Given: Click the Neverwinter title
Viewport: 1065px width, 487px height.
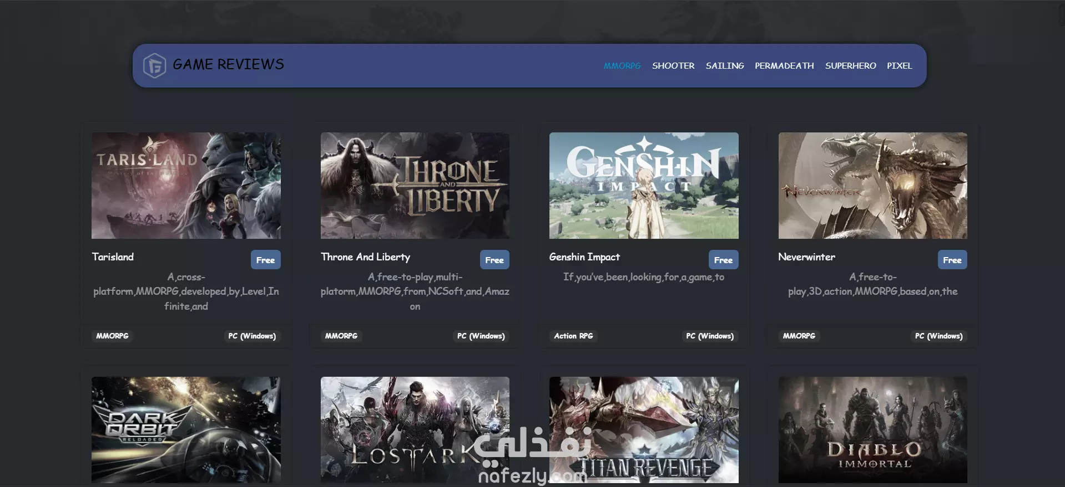Looking at the screenshot, I should click(806, 257).
